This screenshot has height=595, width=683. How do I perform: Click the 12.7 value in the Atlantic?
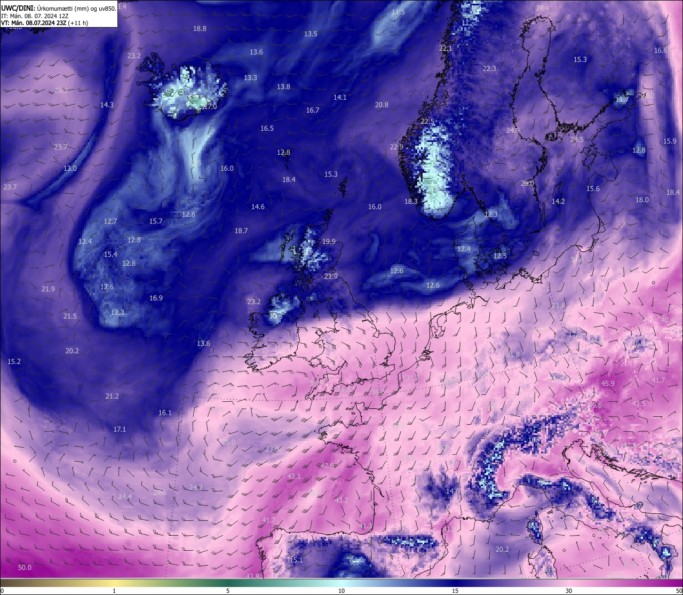[110, 221]
